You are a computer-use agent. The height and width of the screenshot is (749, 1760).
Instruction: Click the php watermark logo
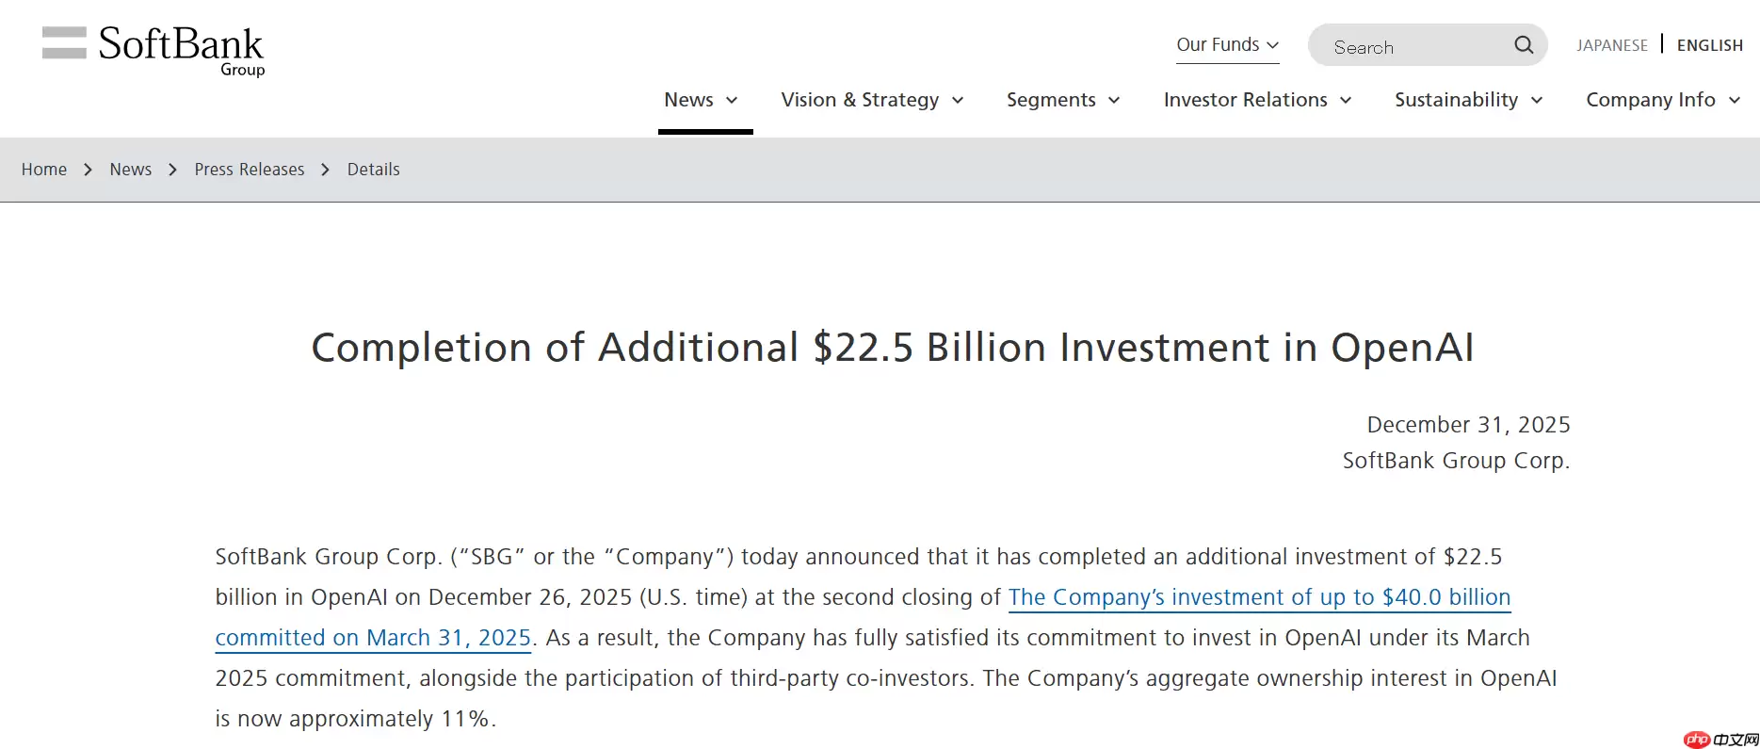1697,740
